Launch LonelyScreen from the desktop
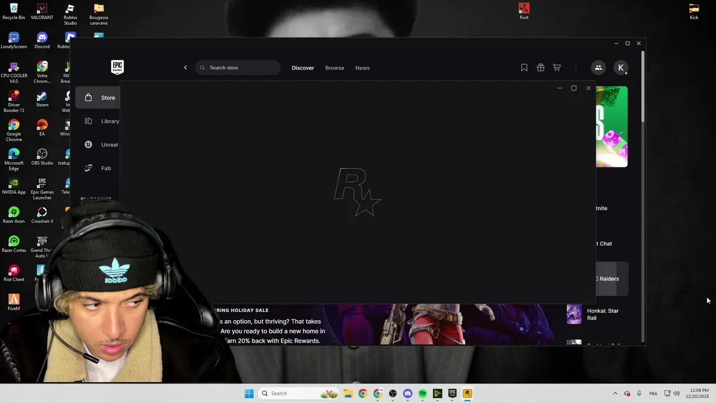This screenshot has width=716, height=403. [x=13, y=41]
